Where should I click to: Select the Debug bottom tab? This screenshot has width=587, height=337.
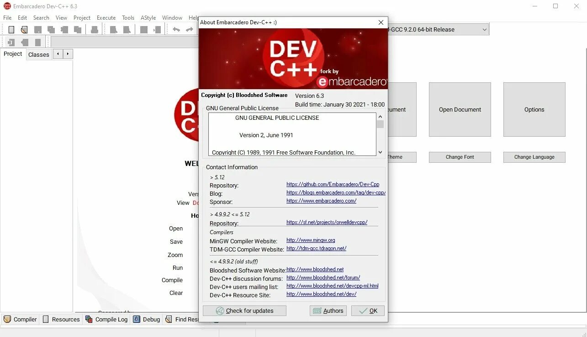coord(147,319)
